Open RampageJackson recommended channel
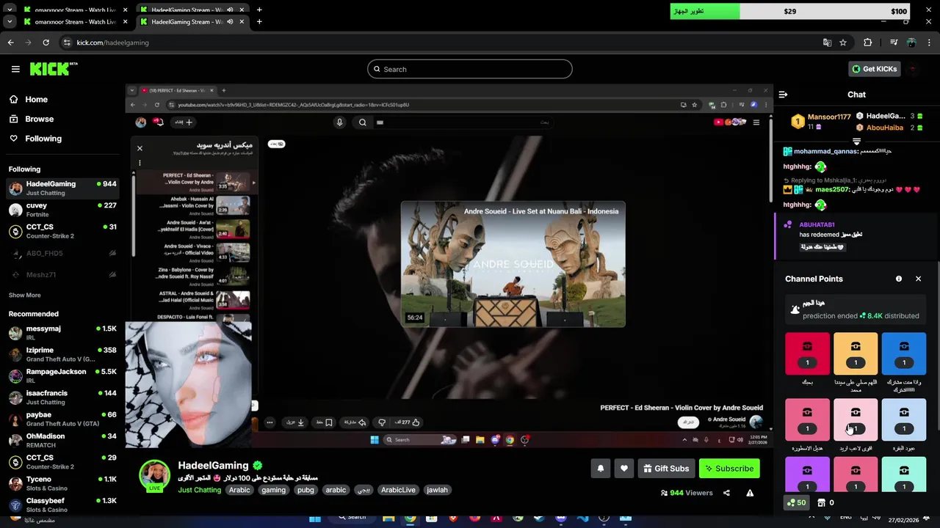This screenshot has height=528, width=940. coord(62,375)
